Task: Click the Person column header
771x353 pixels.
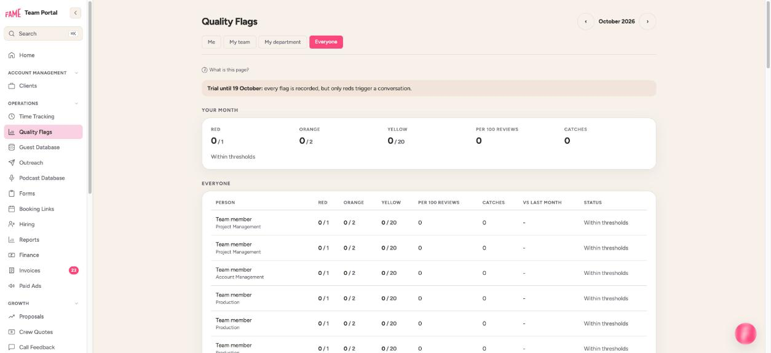Action: click(x=225, y=202)
